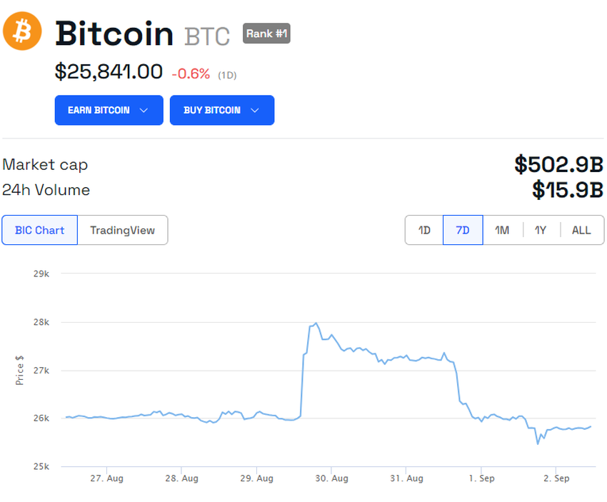Screen dimensions: 607x502
Task: Click the orange Bitcoin coin logo
Action: pyautogui.click(x=22, y=31)
